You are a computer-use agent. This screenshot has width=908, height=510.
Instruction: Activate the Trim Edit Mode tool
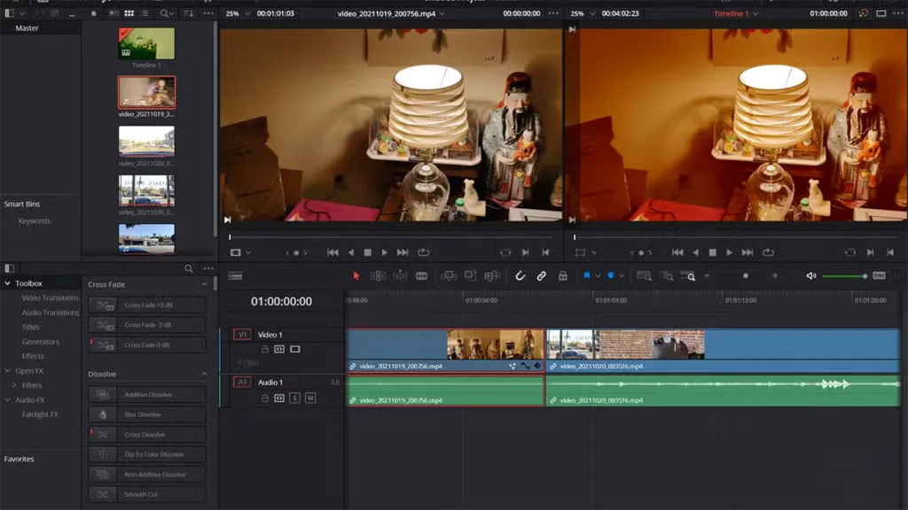click(x=378, y=276)
